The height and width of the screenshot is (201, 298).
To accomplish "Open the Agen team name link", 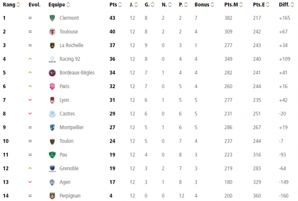I will point(65,182).
